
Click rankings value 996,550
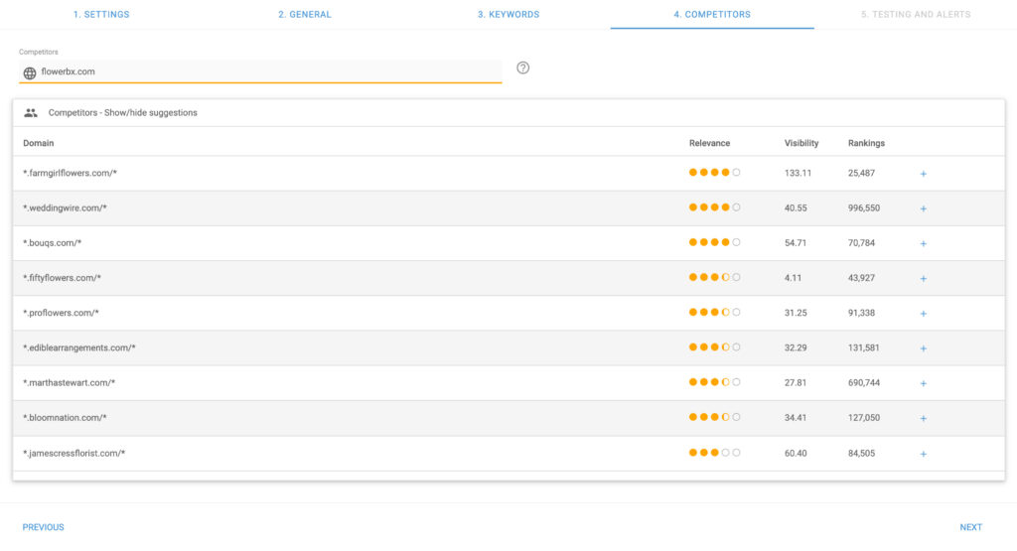coord(864,208)
